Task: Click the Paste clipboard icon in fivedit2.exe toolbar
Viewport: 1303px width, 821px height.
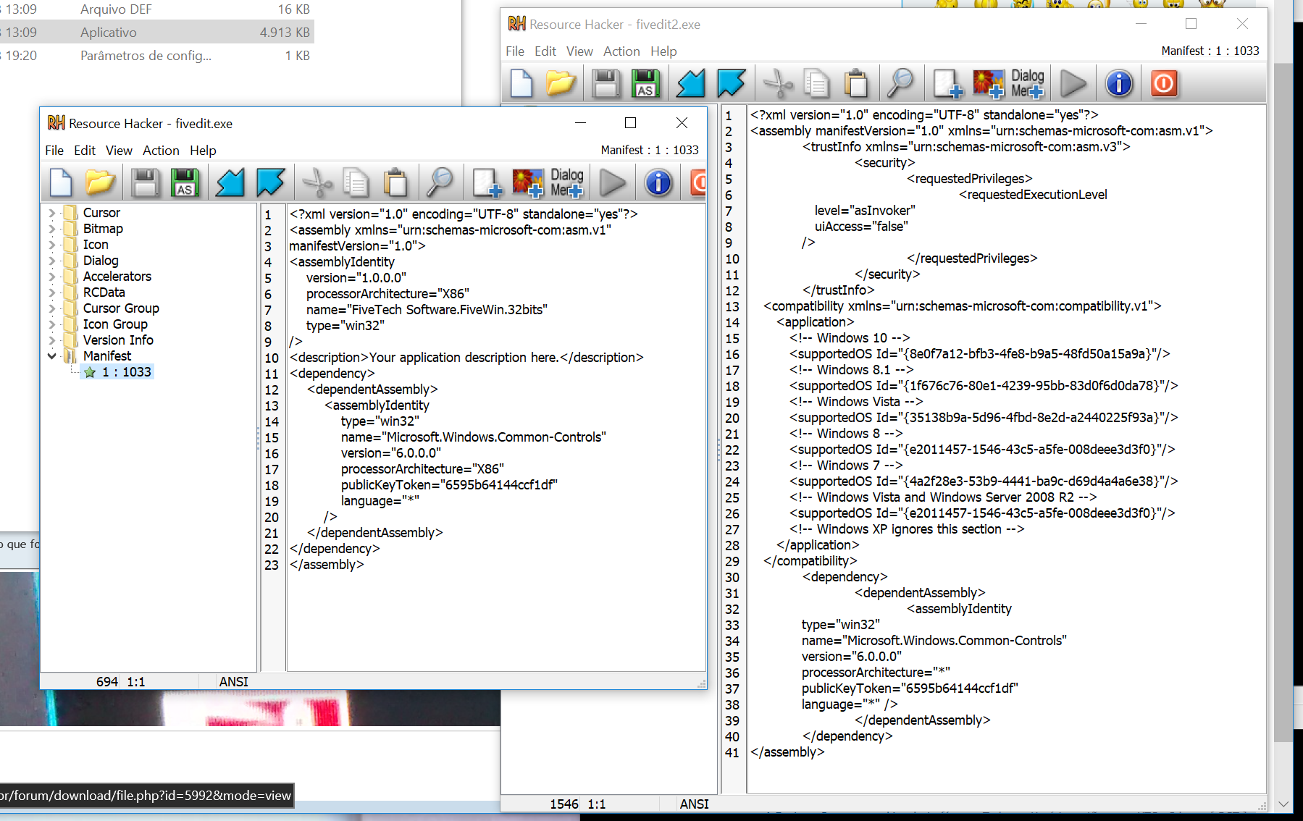Action: [x=856, y=83]
